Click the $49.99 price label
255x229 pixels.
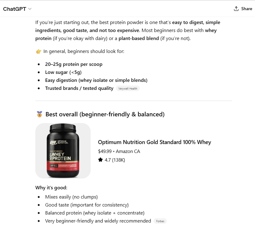point(105,151)
